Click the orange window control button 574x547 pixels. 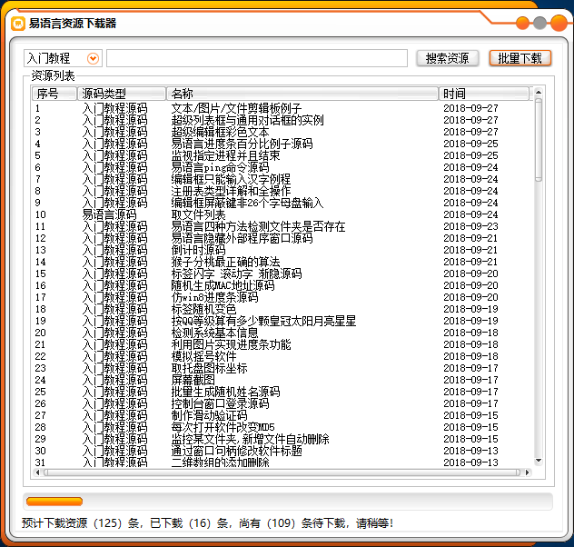point(522,24)
